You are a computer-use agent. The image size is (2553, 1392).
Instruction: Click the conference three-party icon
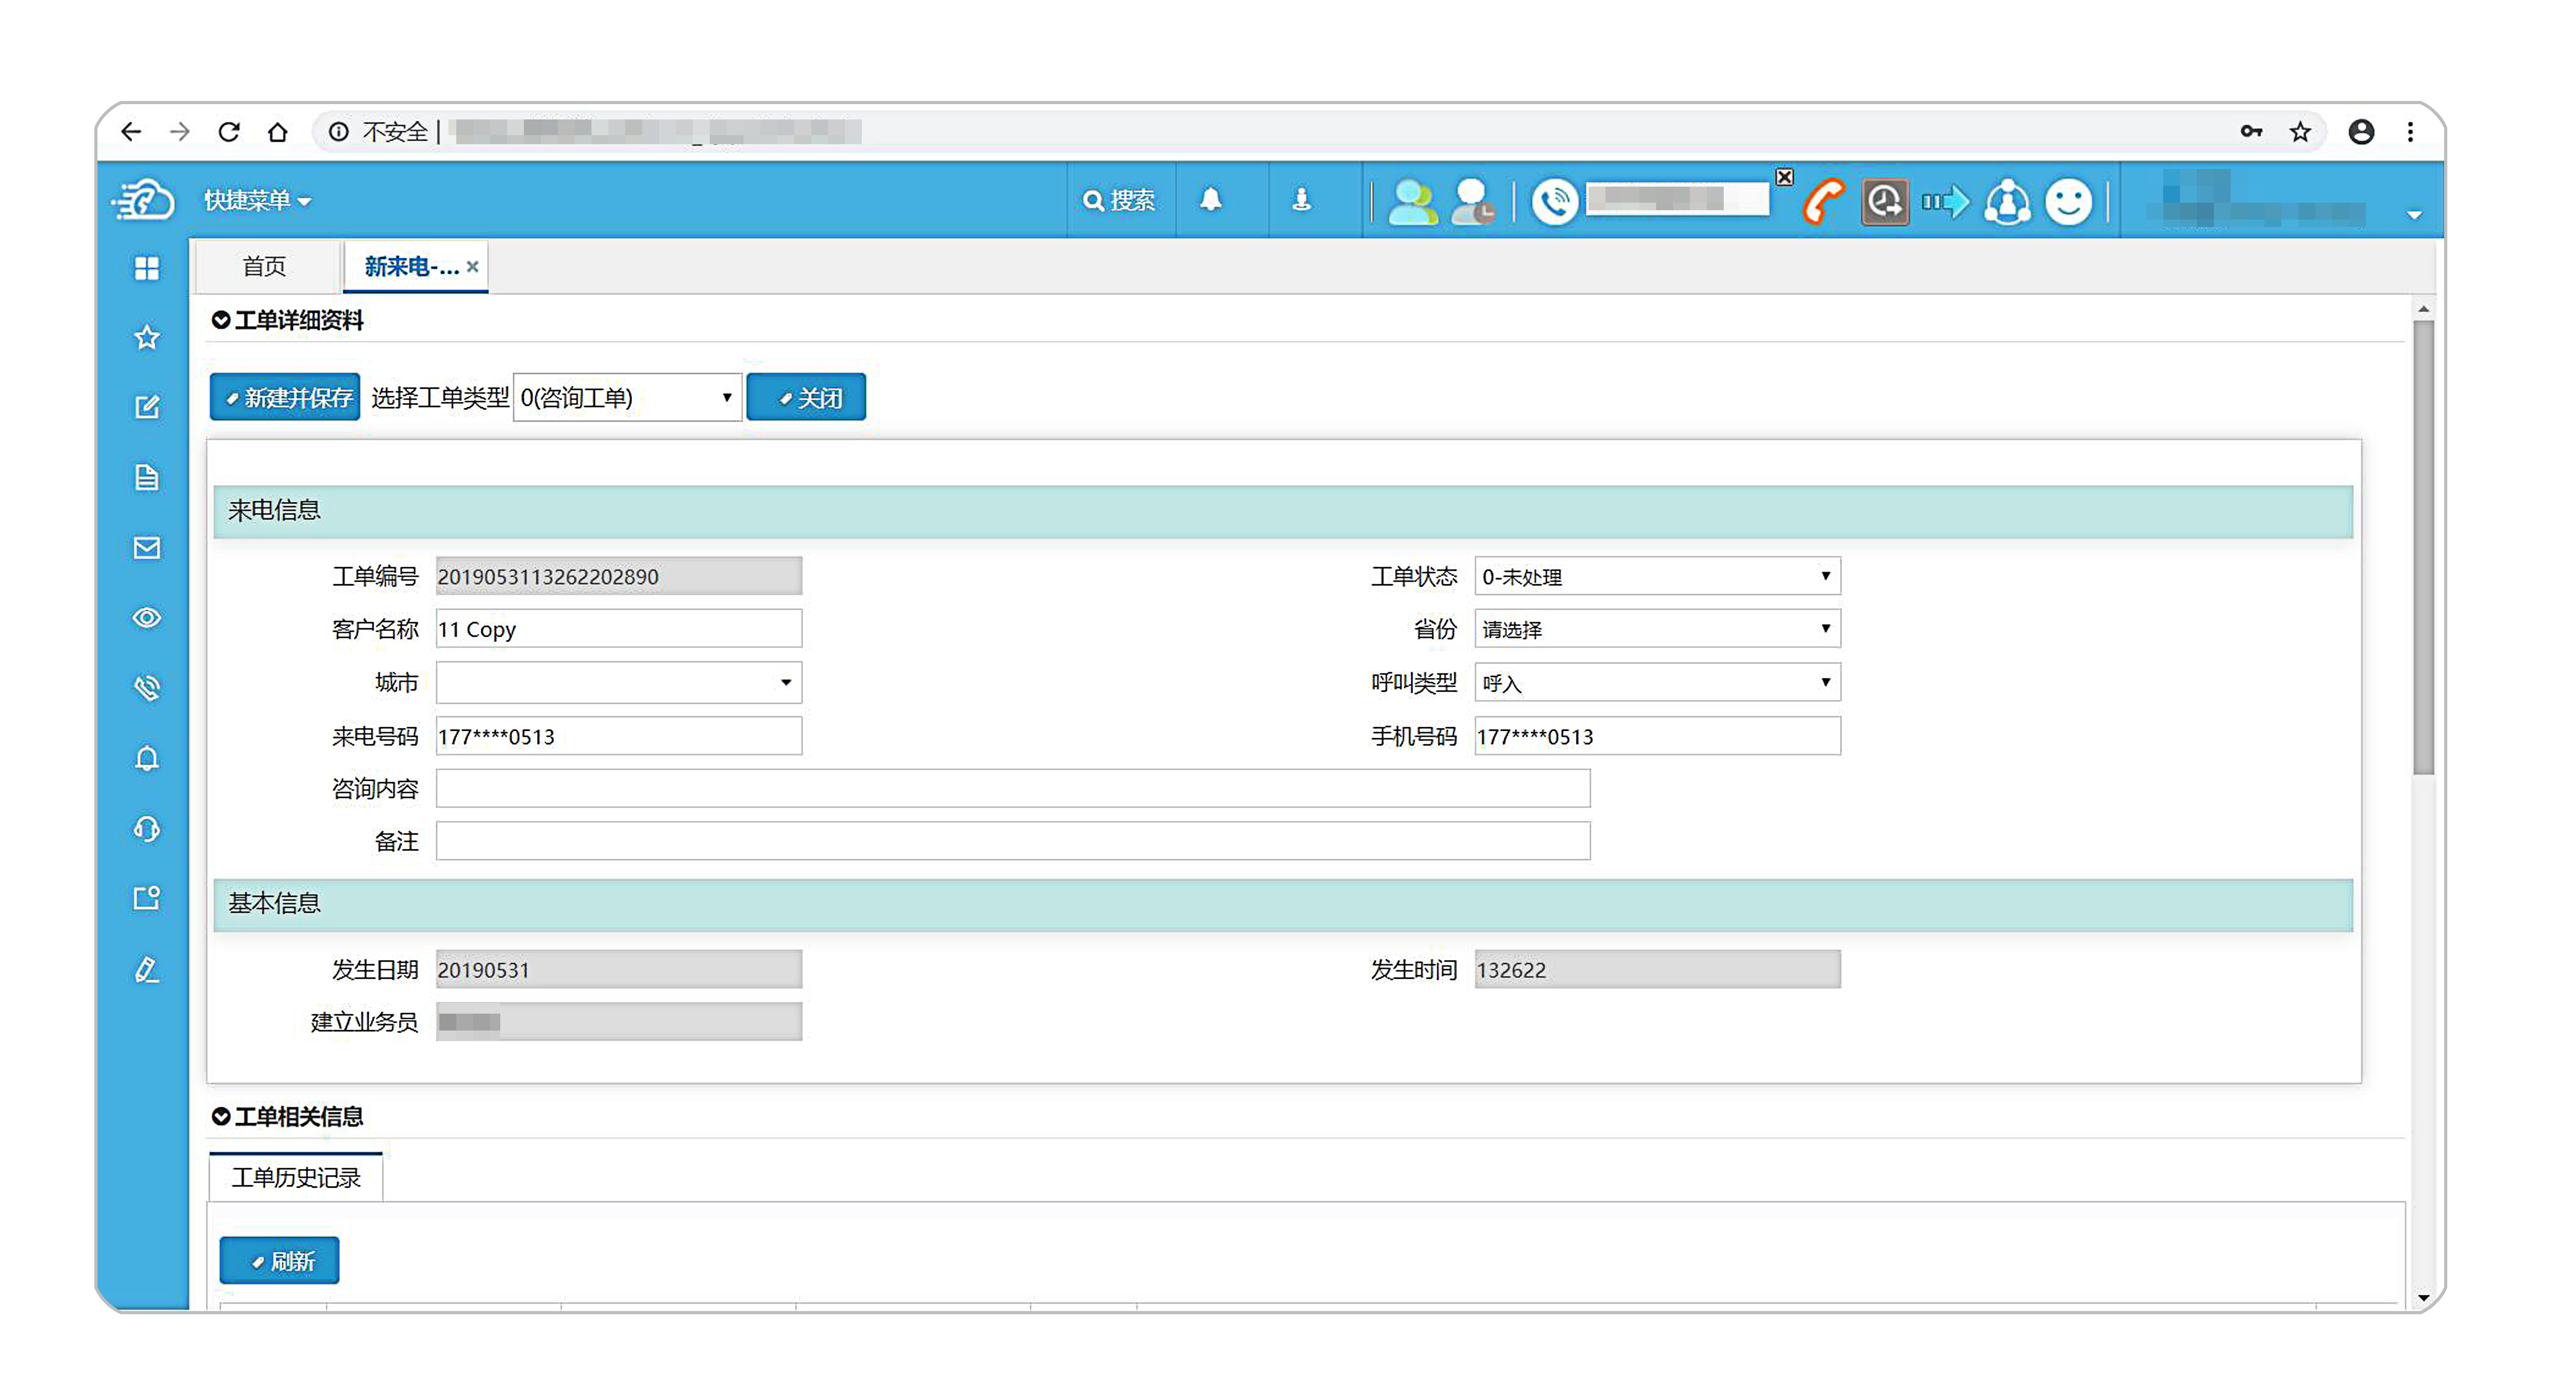point(2007,201)
